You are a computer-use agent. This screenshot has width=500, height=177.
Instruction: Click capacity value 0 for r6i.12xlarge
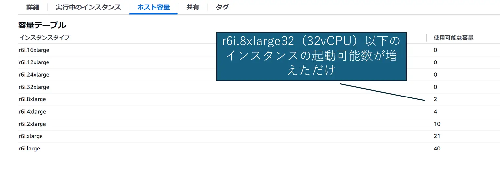[435, 62]
